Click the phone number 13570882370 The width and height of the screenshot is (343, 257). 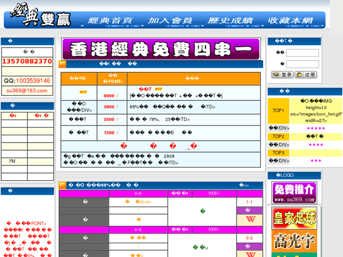tap(27, 61)
